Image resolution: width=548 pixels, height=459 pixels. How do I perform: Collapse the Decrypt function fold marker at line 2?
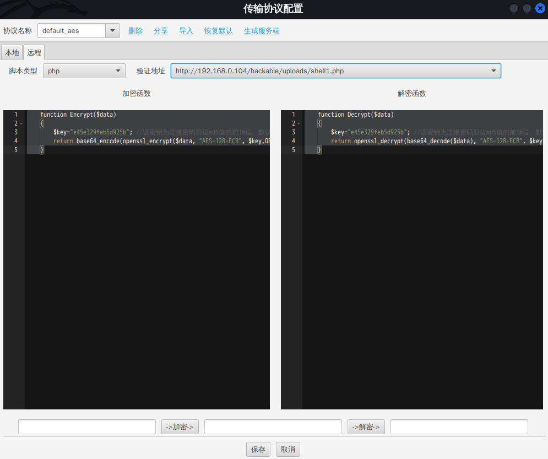pos(299,124)
